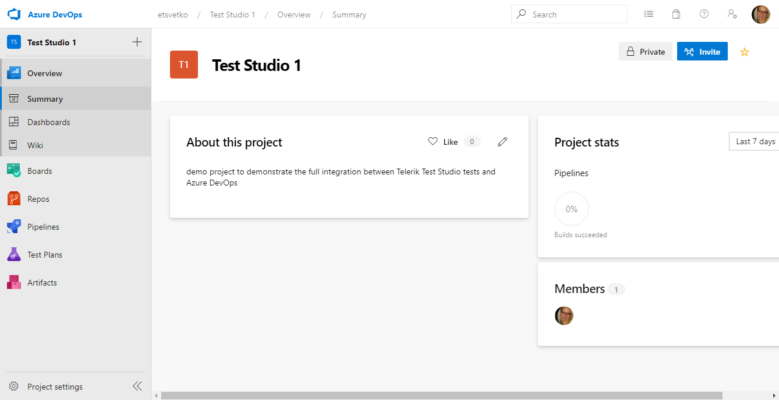Open the User settings icon
This screenshot has width=779, height=400.
[x=732, y=14]
